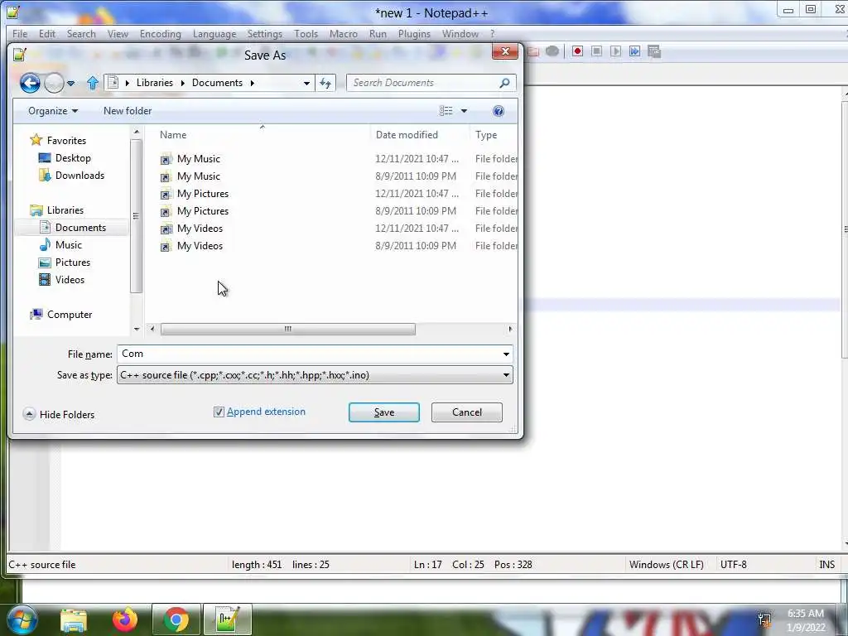Expand the File name dropdown list
This screenshot has height=636, width=848.
506,354
